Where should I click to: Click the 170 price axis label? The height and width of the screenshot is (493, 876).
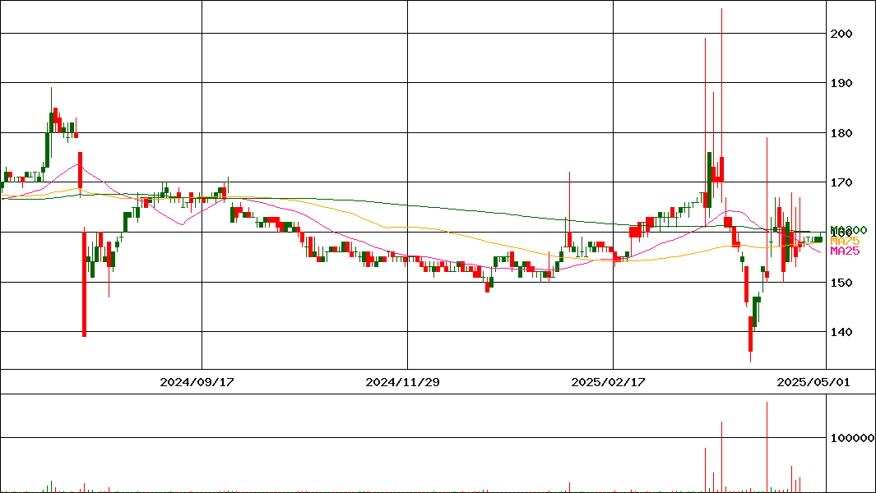click(x=841, y=182)
